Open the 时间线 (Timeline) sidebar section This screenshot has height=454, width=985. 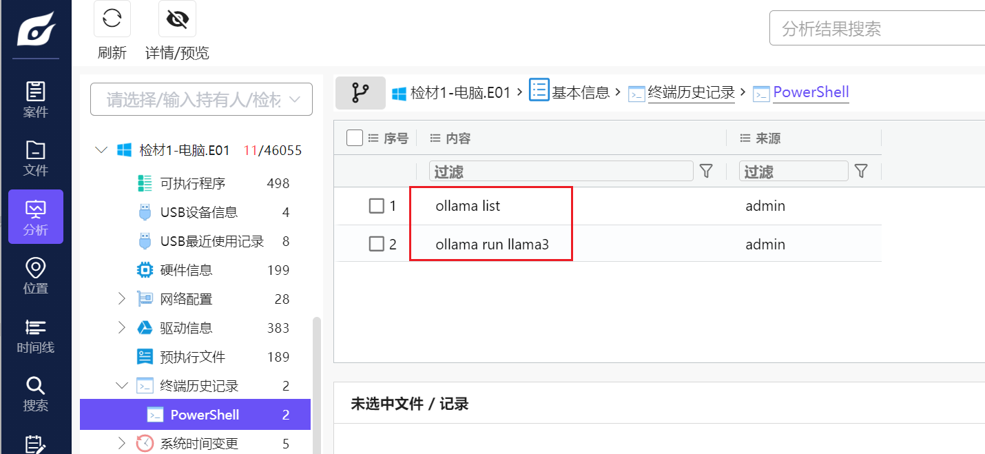pos(35,335)
